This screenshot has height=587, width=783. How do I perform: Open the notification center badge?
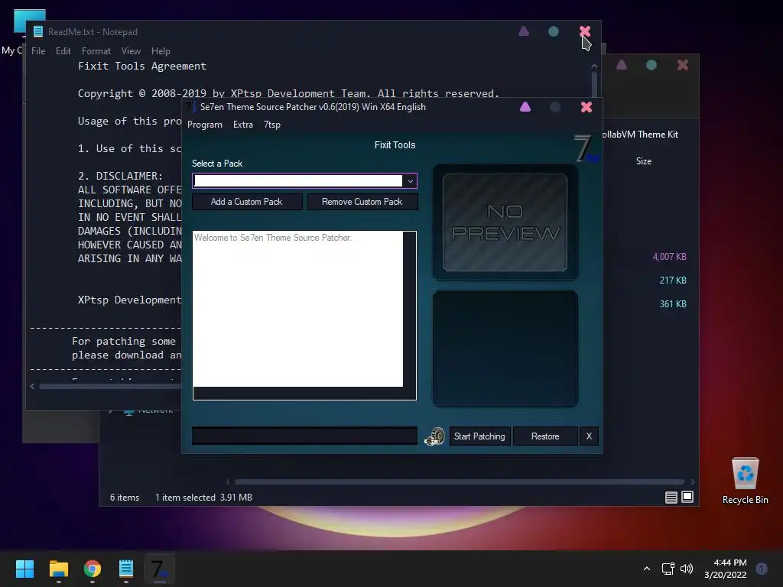(x=762, y=569)
